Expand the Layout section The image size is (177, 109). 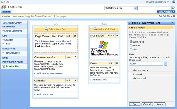pyautogui.click(x=130, y=74)
